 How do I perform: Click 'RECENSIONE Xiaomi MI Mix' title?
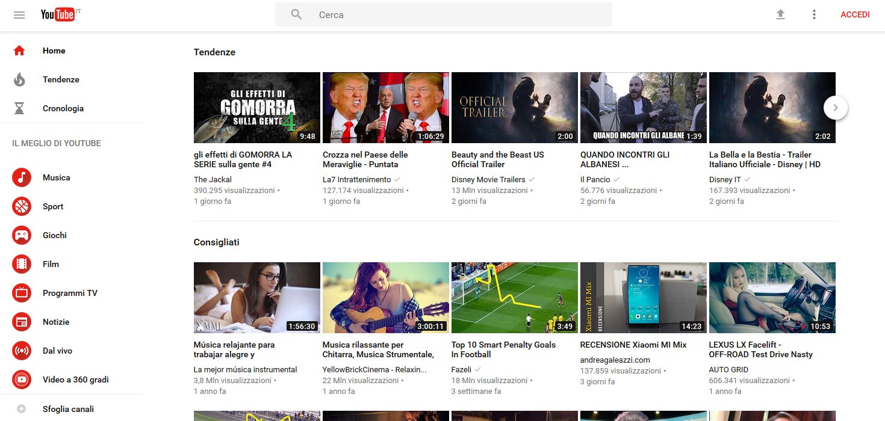tap(633, 345)
